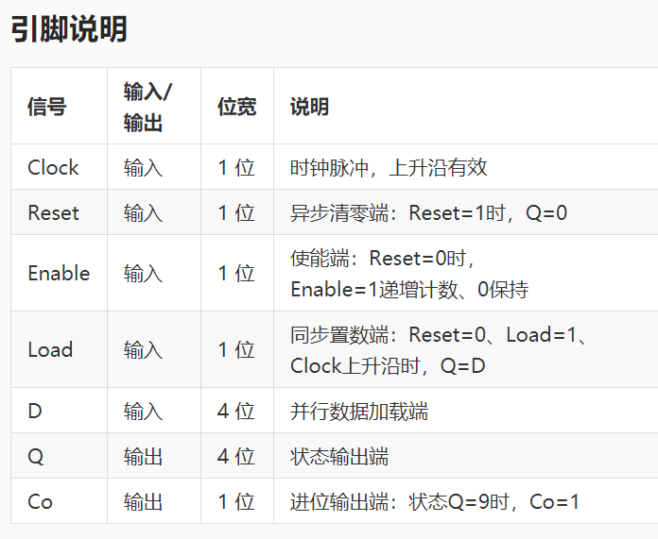Viewport: 658px width, 539px height.
Task: Select the Enable signal cell
Action: click(x=59, y=273)
